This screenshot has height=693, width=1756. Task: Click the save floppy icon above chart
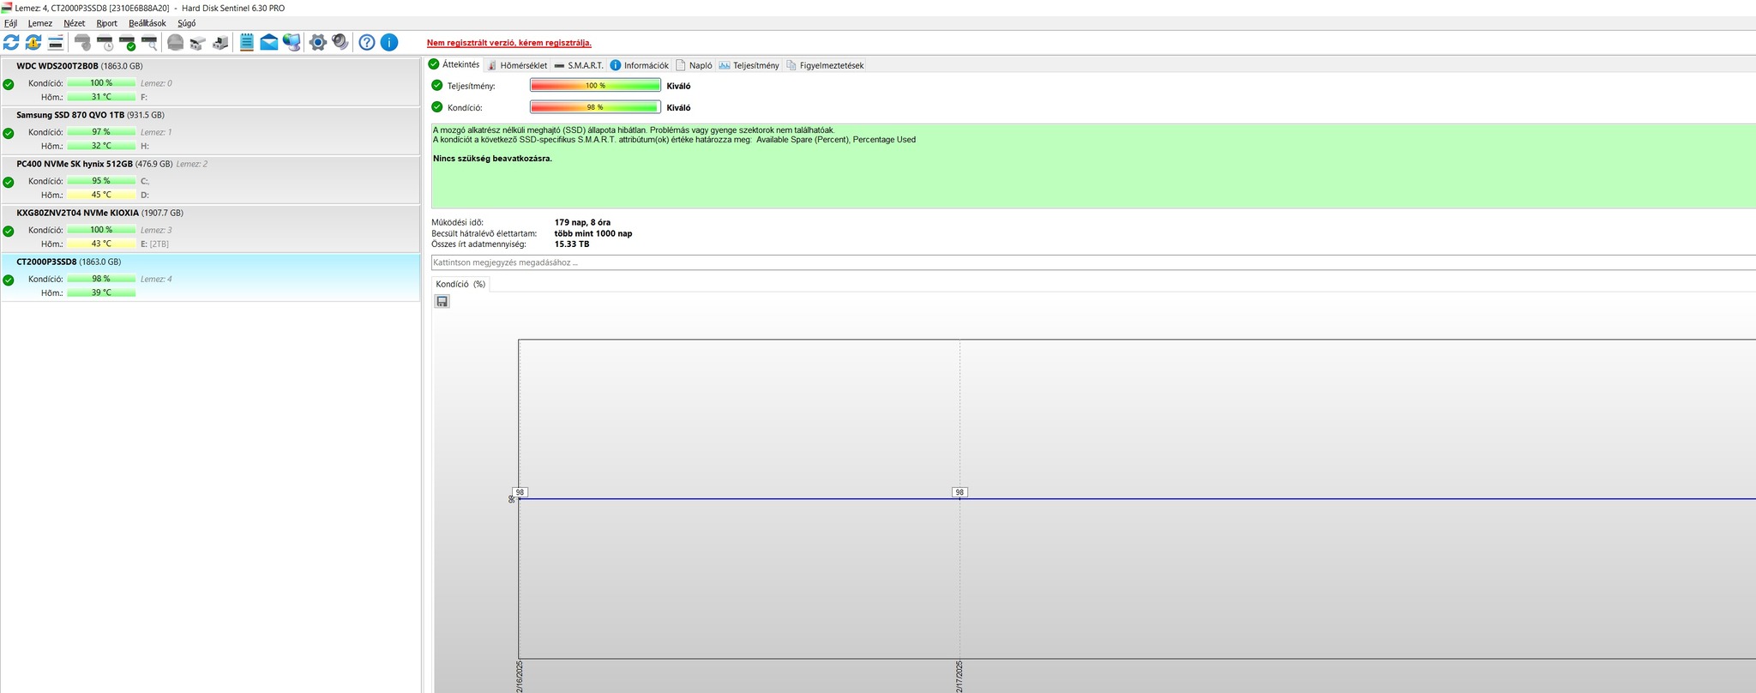coord(442,301)
